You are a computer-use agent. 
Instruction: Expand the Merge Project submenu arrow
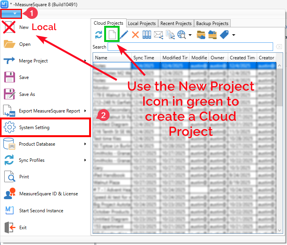[x=85, y=60]
